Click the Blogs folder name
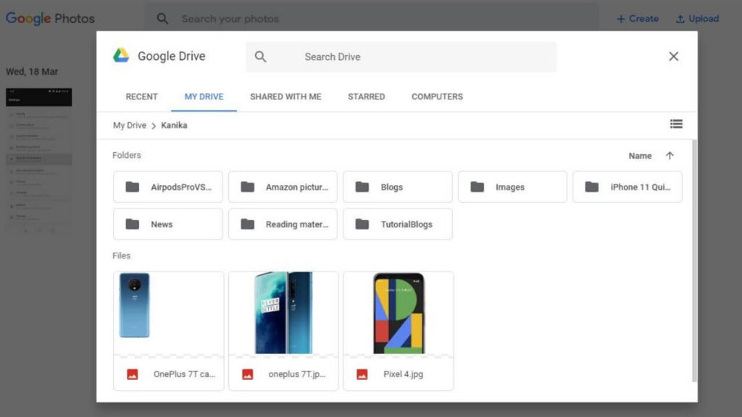The image size is (742, 417). point(392,187)
